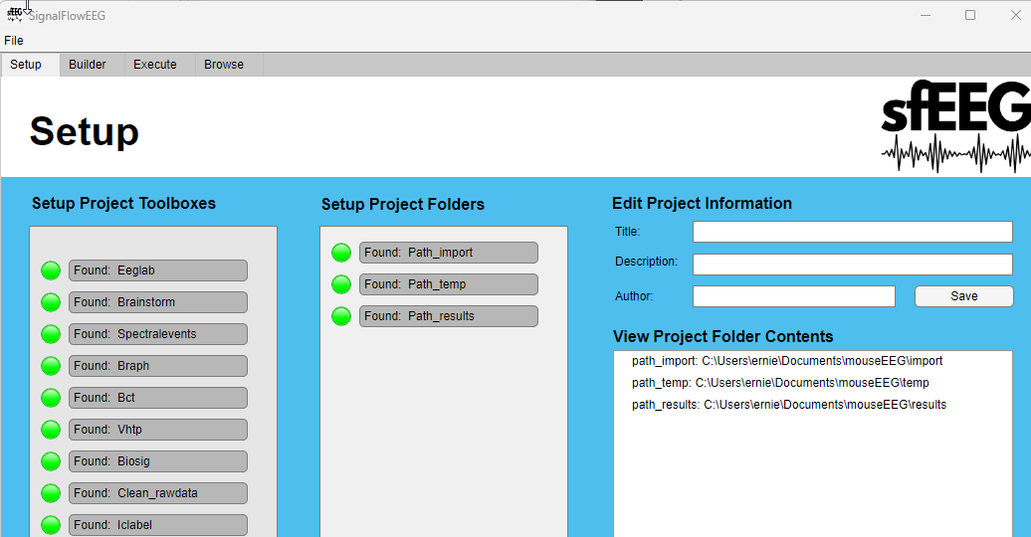Screen dimensions: 1031x537
Task: Select the Found: Clean_rawdata button
Action: tap(157, 493)
